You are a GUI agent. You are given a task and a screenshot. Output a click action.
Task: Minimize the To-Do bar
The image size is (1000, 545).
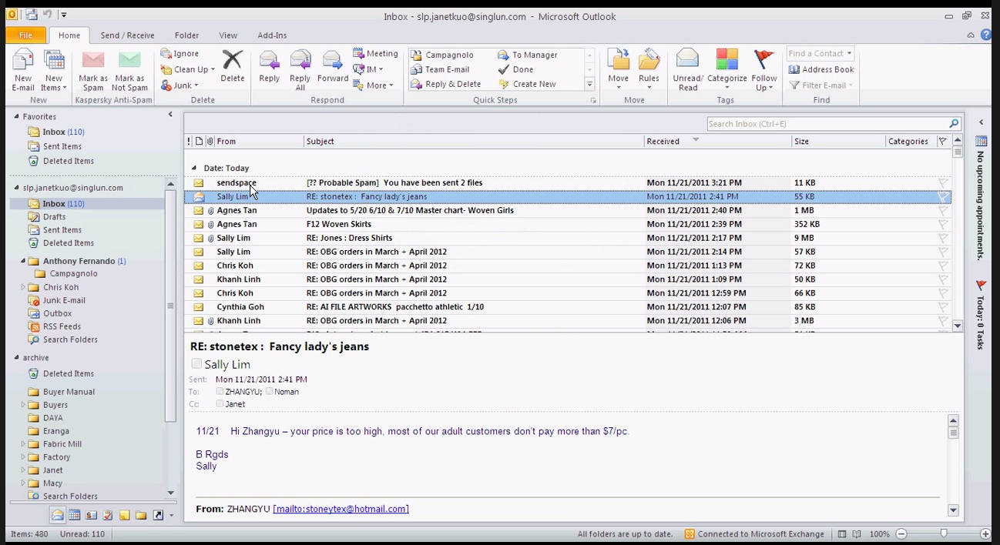pos(980,122)
